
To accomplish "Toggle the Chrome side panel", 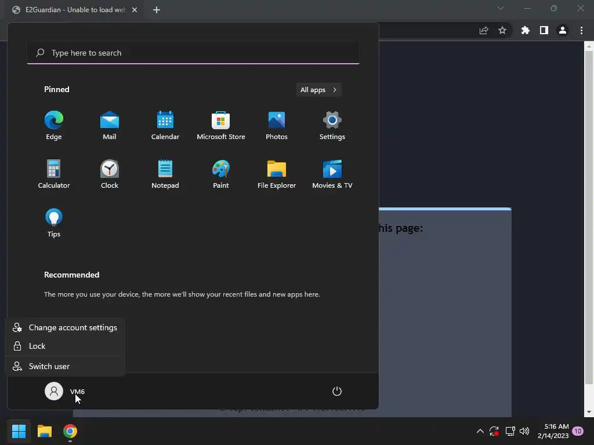I will click(544, 30).
